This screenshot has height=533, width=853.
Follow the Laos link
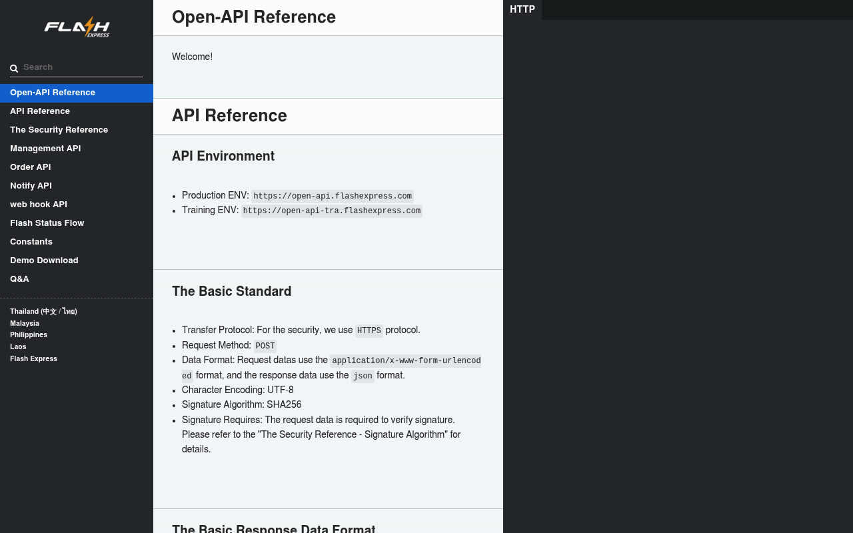tap(18, 346)
